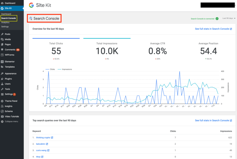
Task: Click the Comments bubble icon
Action: click(x=2, y=50)
